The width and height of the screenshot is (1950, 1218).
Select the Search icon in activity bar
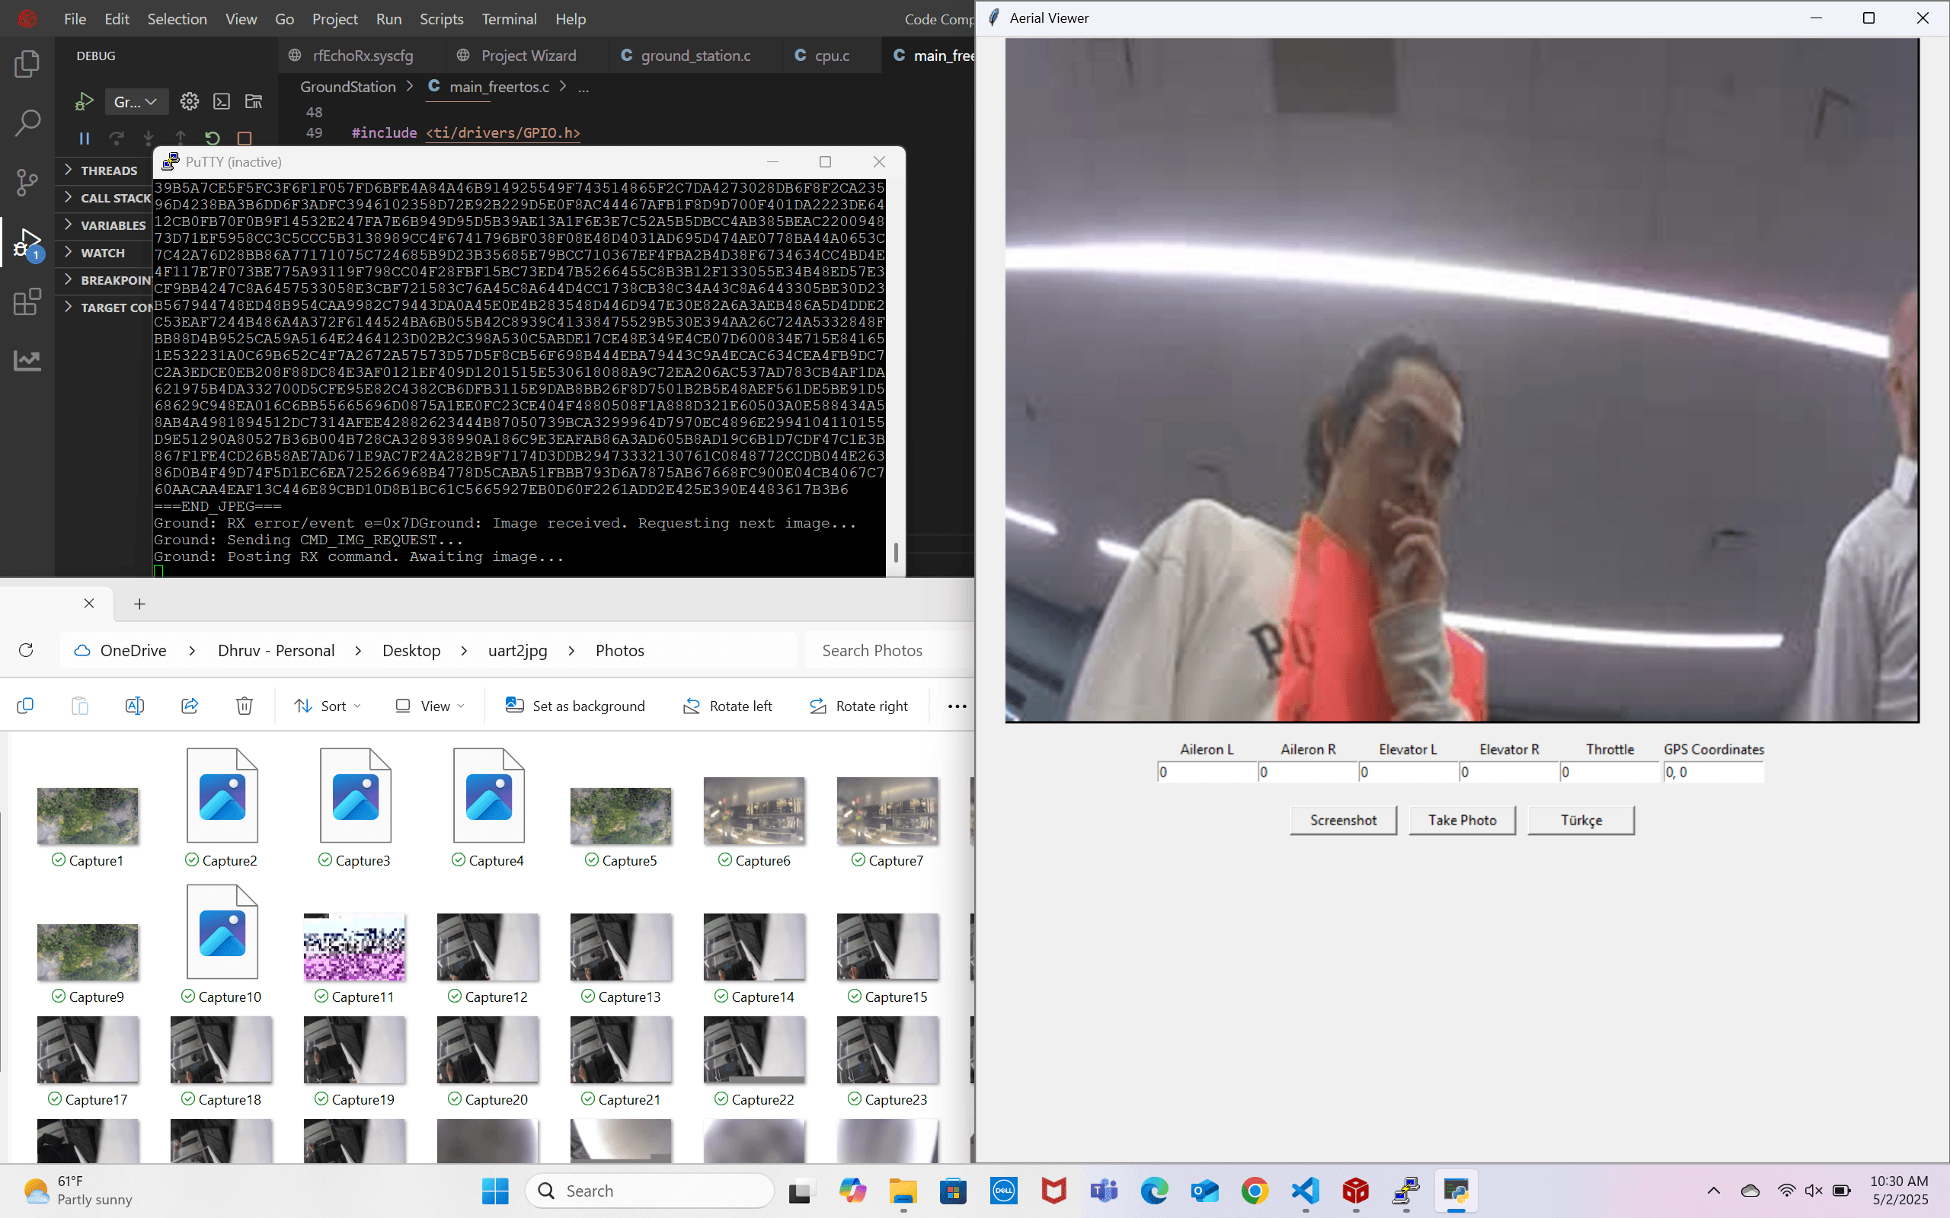click(27, 123)
